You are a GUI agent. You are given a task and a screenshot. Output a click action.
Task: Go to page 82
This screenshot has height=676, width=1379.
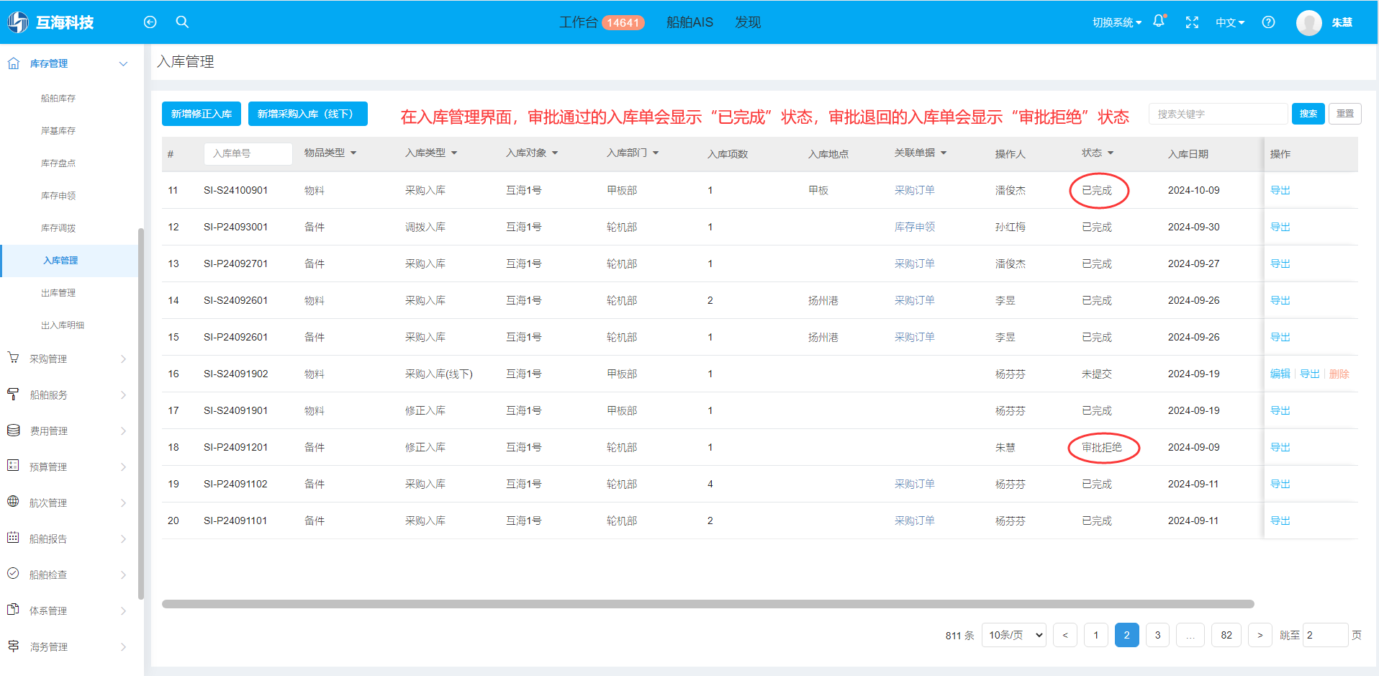point(1226,635)
